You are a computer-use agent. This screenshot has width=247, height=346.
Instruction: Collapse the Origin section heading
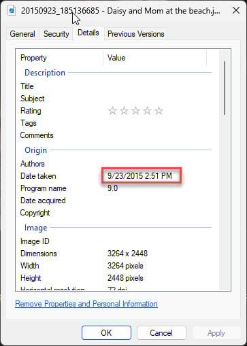35,150
